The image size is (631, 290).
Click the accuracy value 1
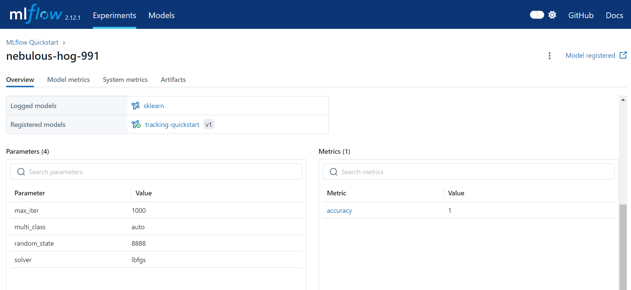(450, 210)
